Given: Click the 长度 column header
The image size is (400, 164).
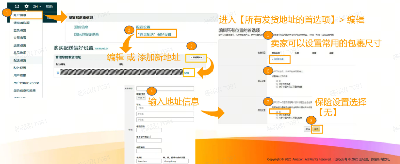Looking at the screenshot, I should point(297,53).
